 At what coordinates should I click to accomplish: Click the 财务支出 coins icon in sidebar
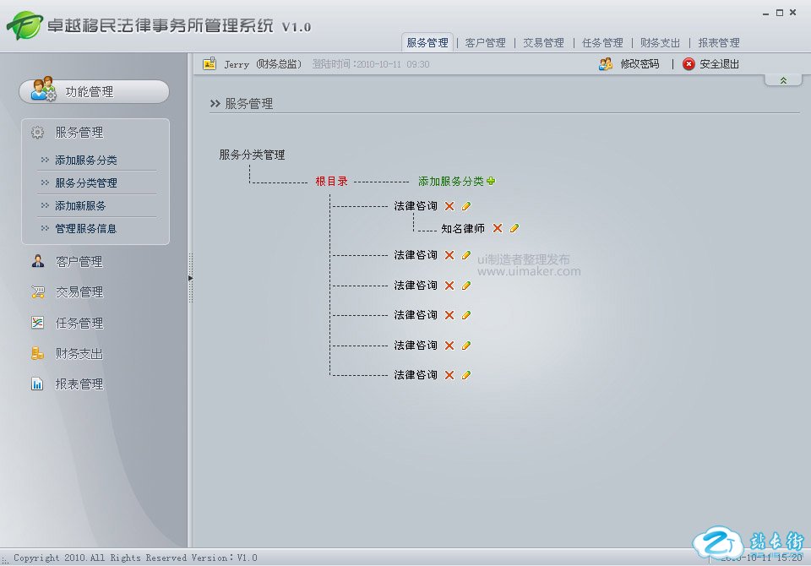(37, 354)
